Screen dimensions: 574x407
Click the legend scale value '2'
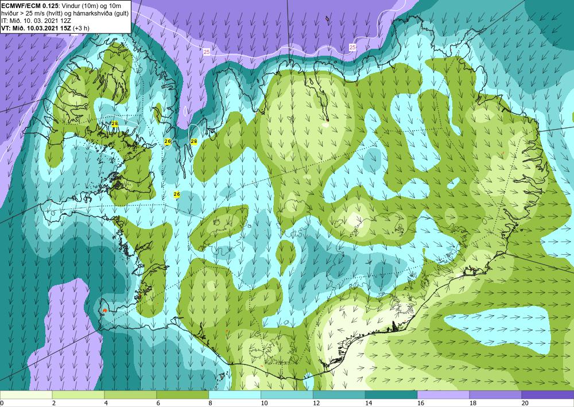(x=54, y=404)
